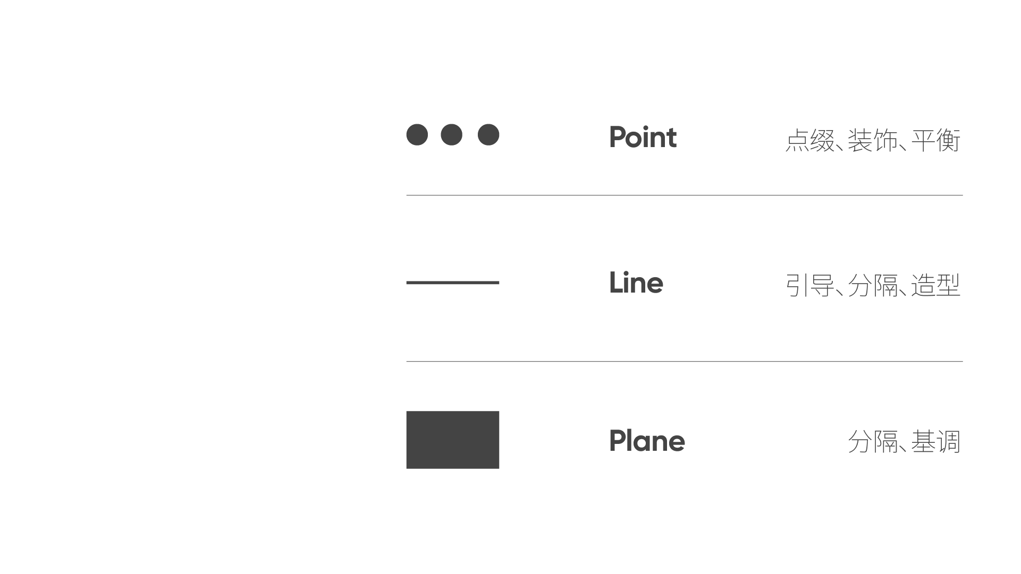The image size is (1021, 574).
Task: Select 分隔 in the Line row
Action: pos(872,286)
